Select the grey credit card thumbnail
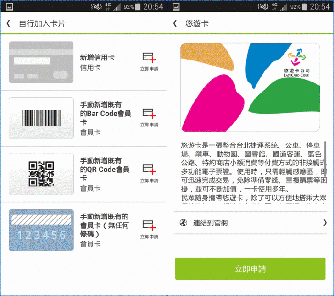 click(41, 62)
